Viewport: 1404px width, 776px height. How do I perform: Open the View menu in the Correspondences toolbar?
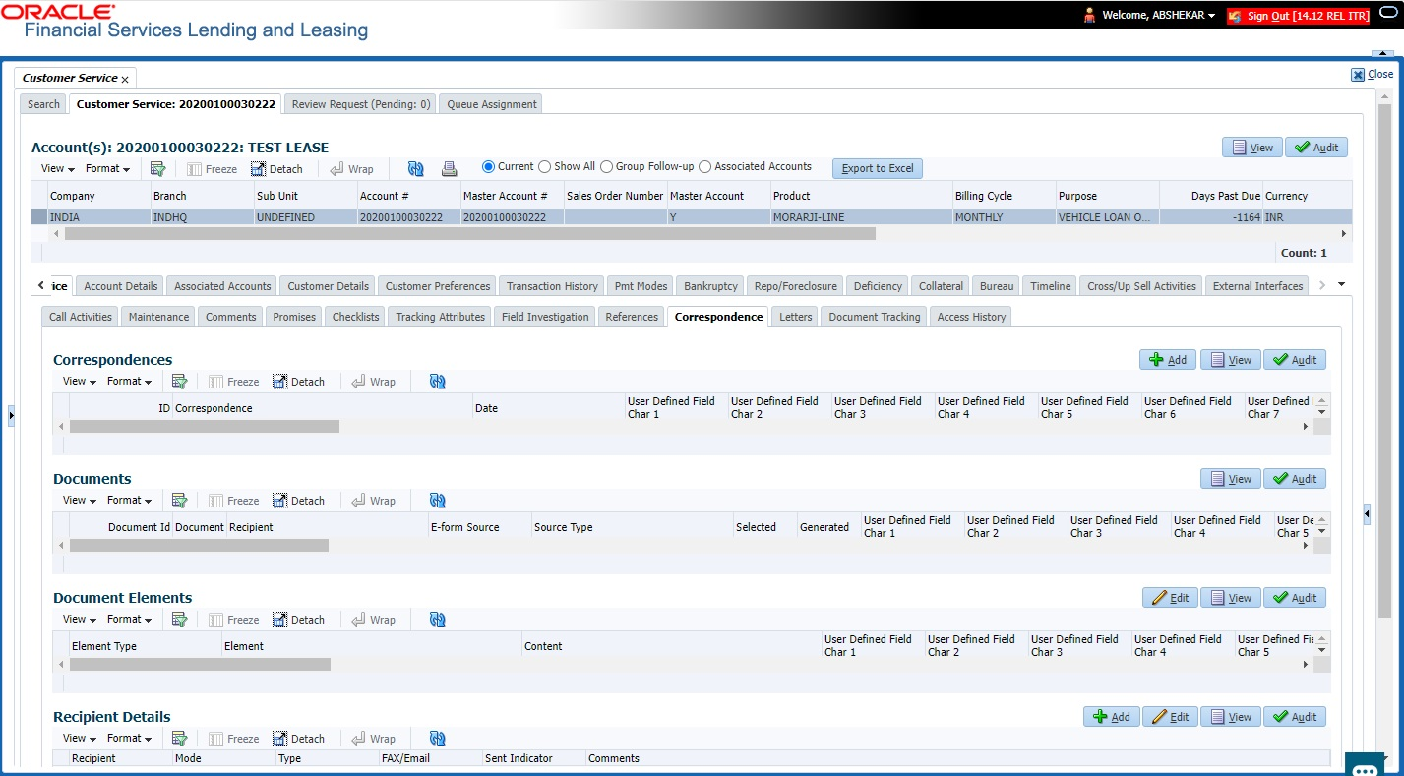79,381
